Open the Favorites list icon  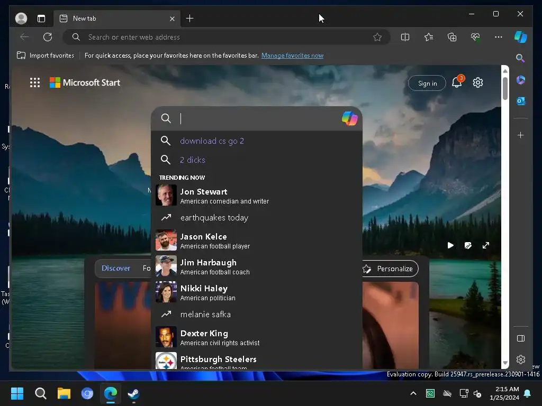point(429,37)
